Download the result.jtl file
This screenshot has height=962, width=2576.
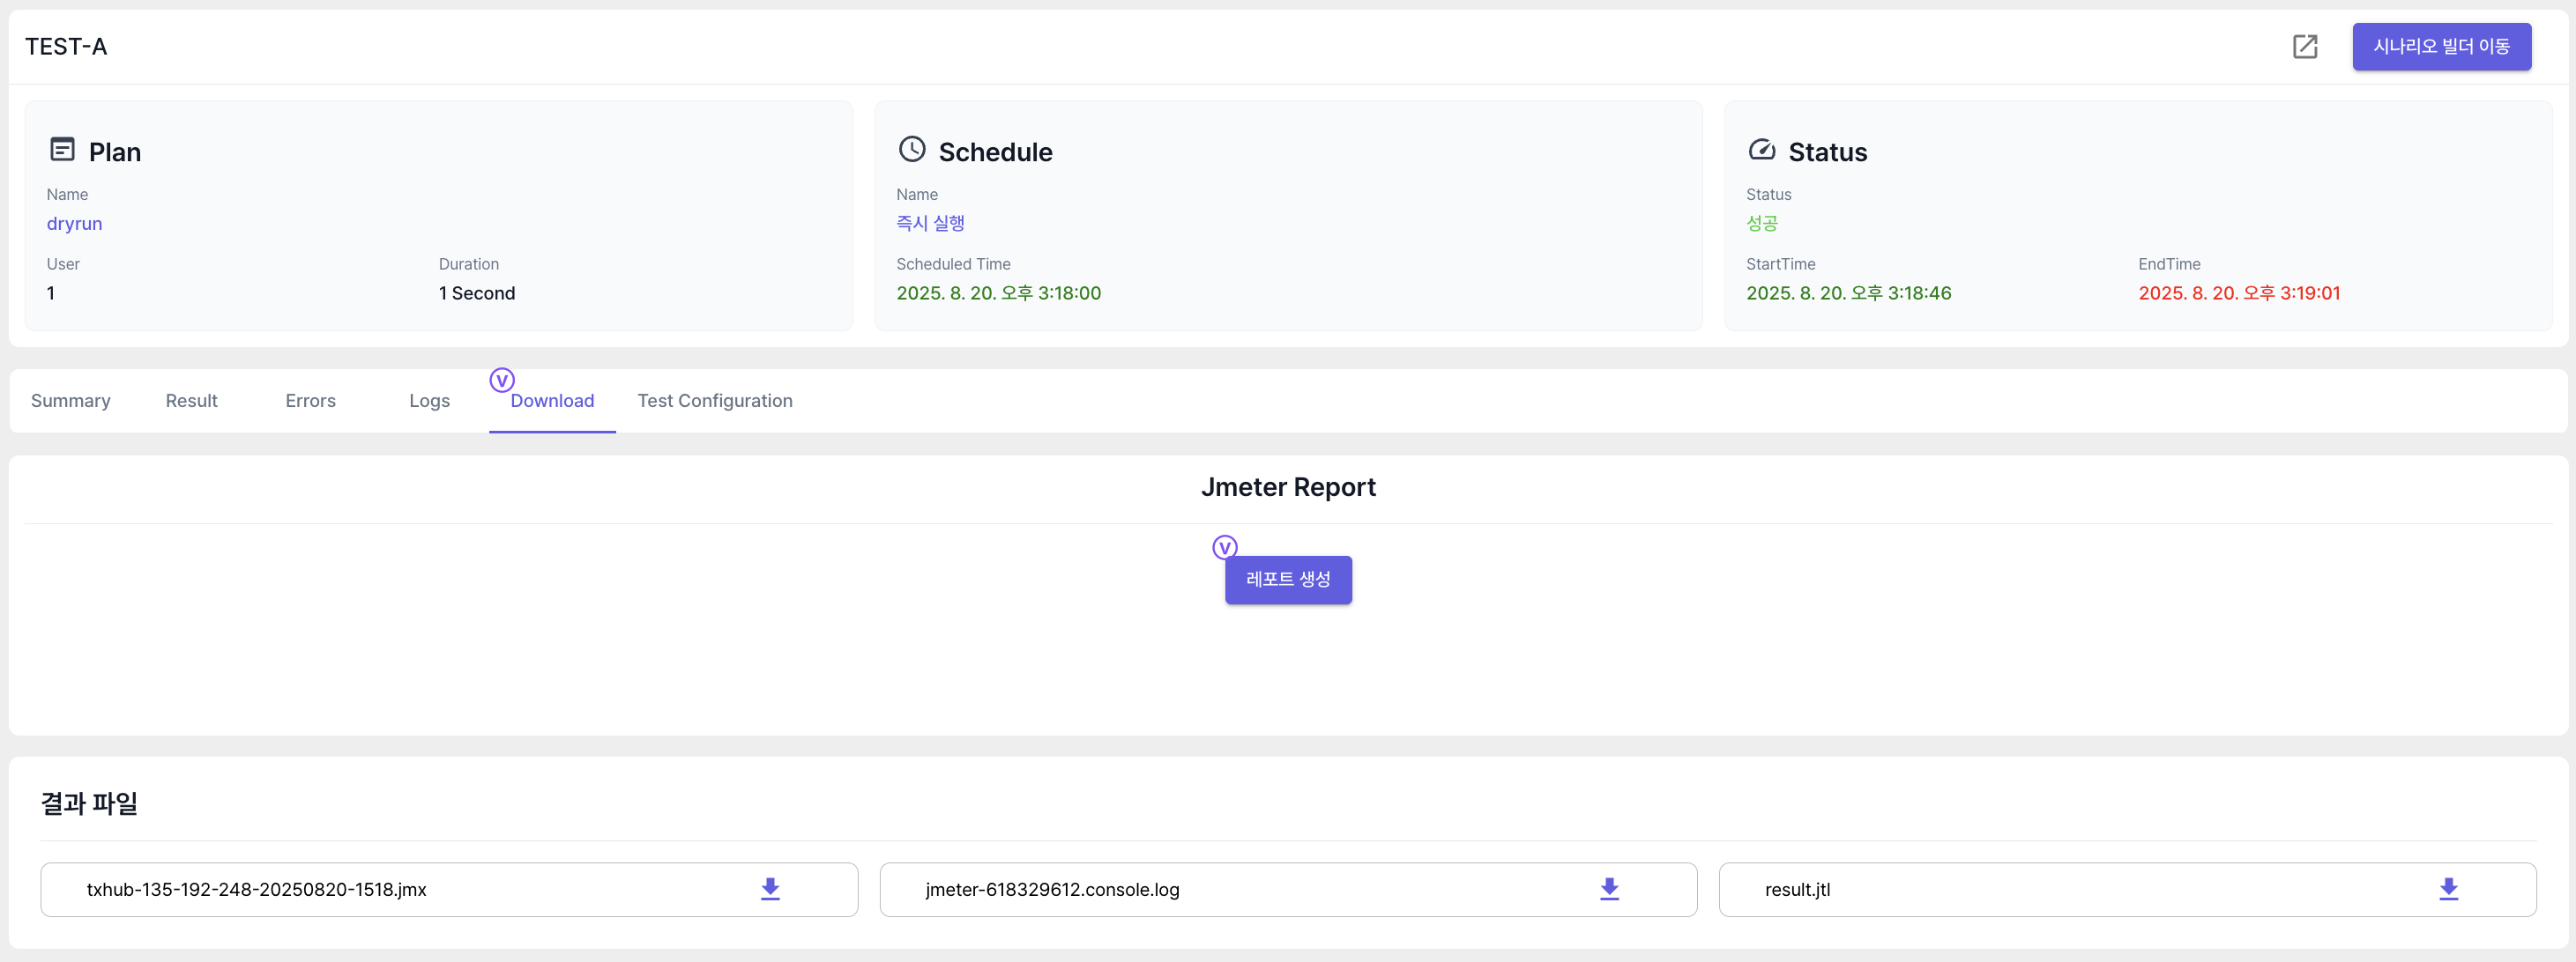[2447, 888]
